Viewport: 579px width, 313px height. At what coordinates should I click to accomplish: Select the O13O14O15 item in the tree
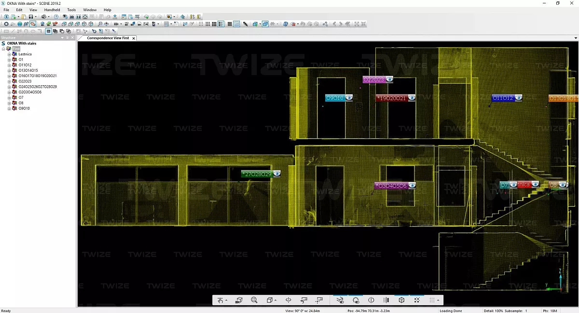point(28,70)
